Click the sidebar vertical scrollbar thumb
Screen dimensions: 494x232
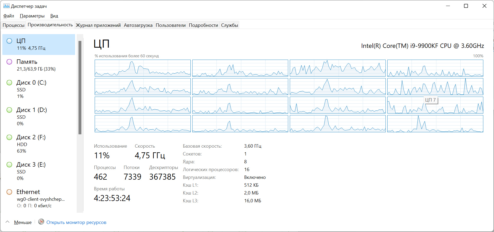tap(80, 87)
